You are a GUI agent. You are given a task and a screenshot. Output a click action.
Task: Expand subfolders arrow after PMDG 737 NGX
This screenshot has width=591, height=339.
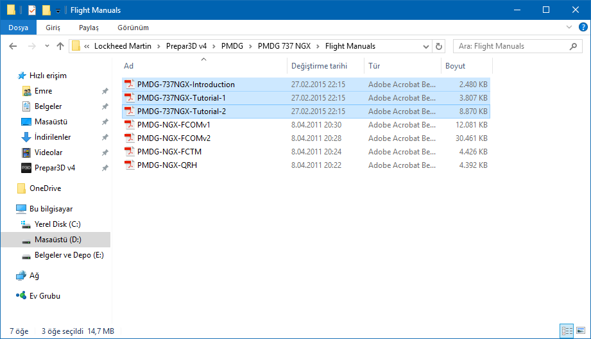(x=318, y=46)
